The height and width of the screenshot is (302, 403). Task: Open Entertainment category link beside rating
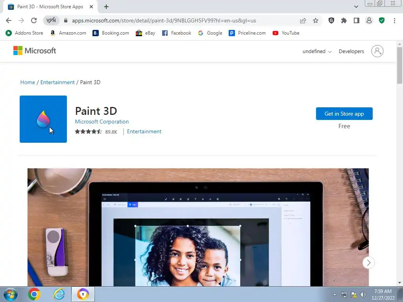pyautogui.click(x=144, y=131)
